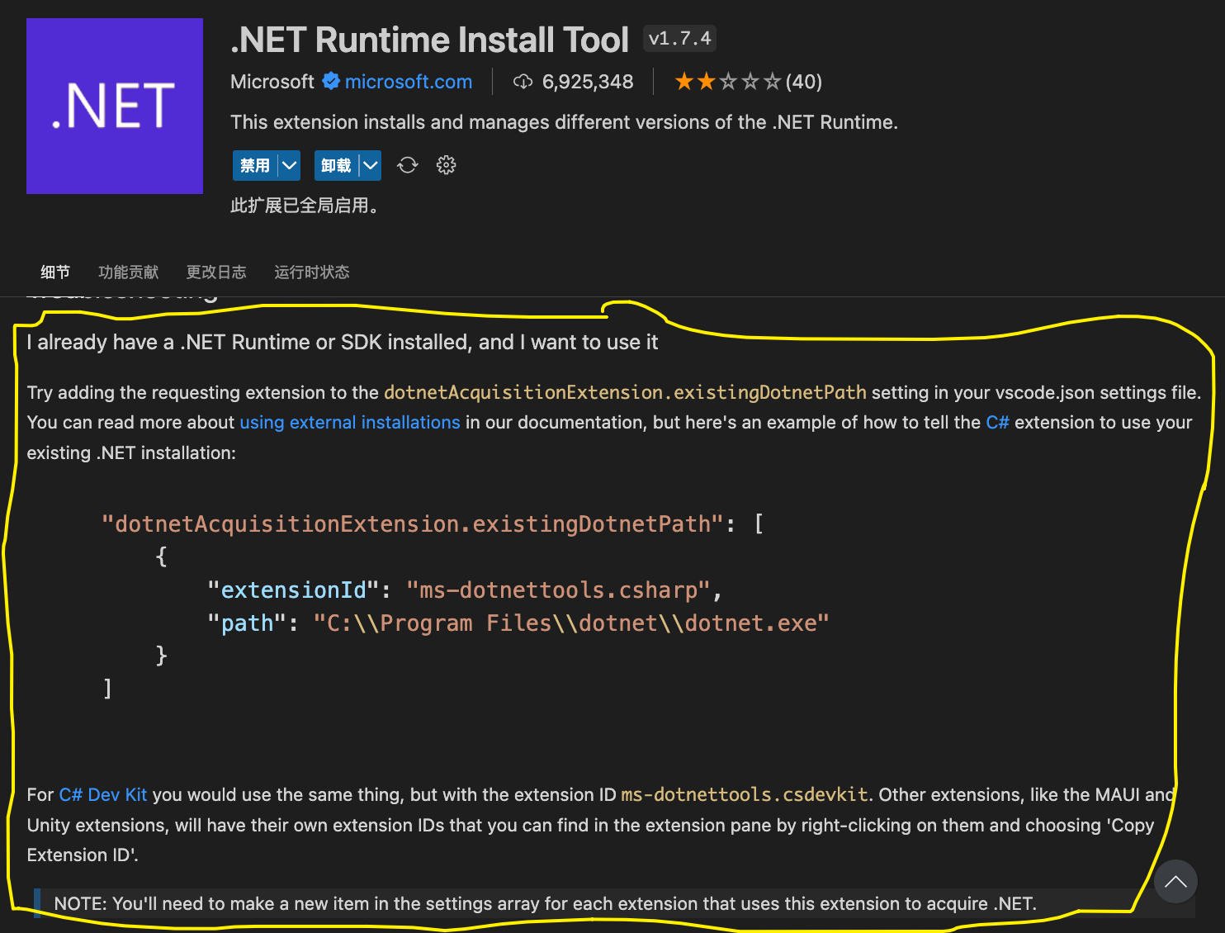Click the "ms-dotnettools.csharp" string value
1225x933 pixels.
(559, 590)
